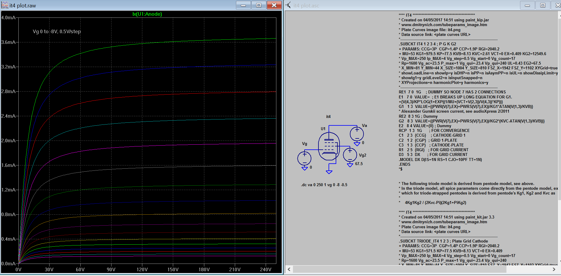This screenshot has height=276, width=561.
Task: Click the ground symbol below tube U1
Action: (329, 172)
